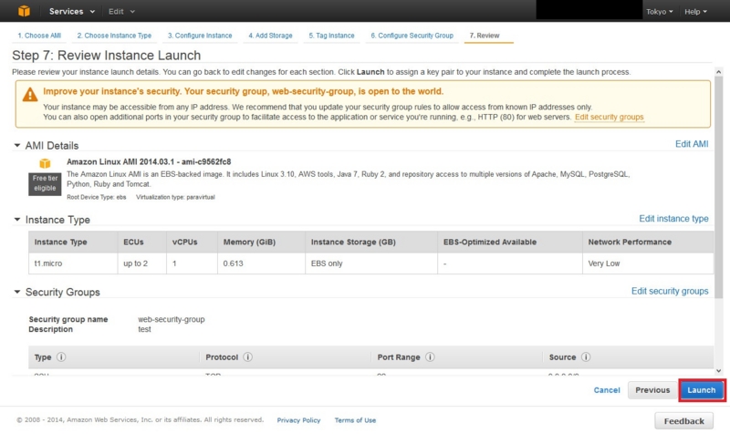
Task: Click Edit security groups link inside warning box
Action: [609, 118]
